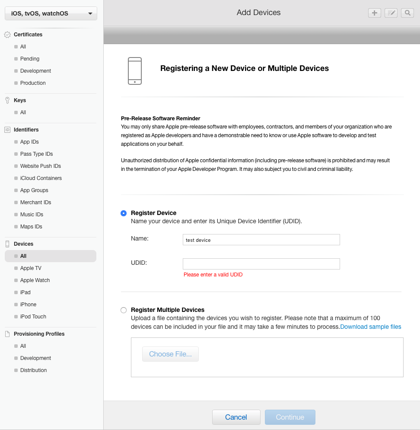420x430 pixels.
Task: Click the Provisioning Profiles document icon
Action: pyautogui.click(x=7, y=334)
